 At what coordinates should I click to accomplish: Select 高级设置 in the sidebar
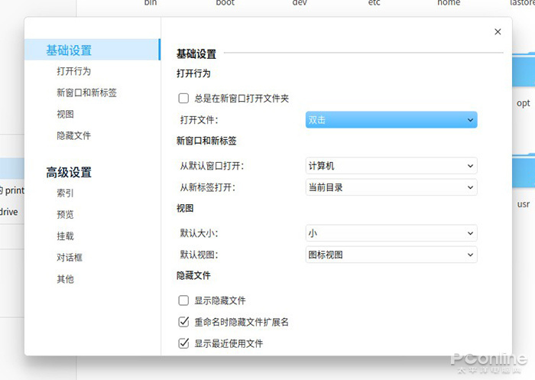coord(69,173)
